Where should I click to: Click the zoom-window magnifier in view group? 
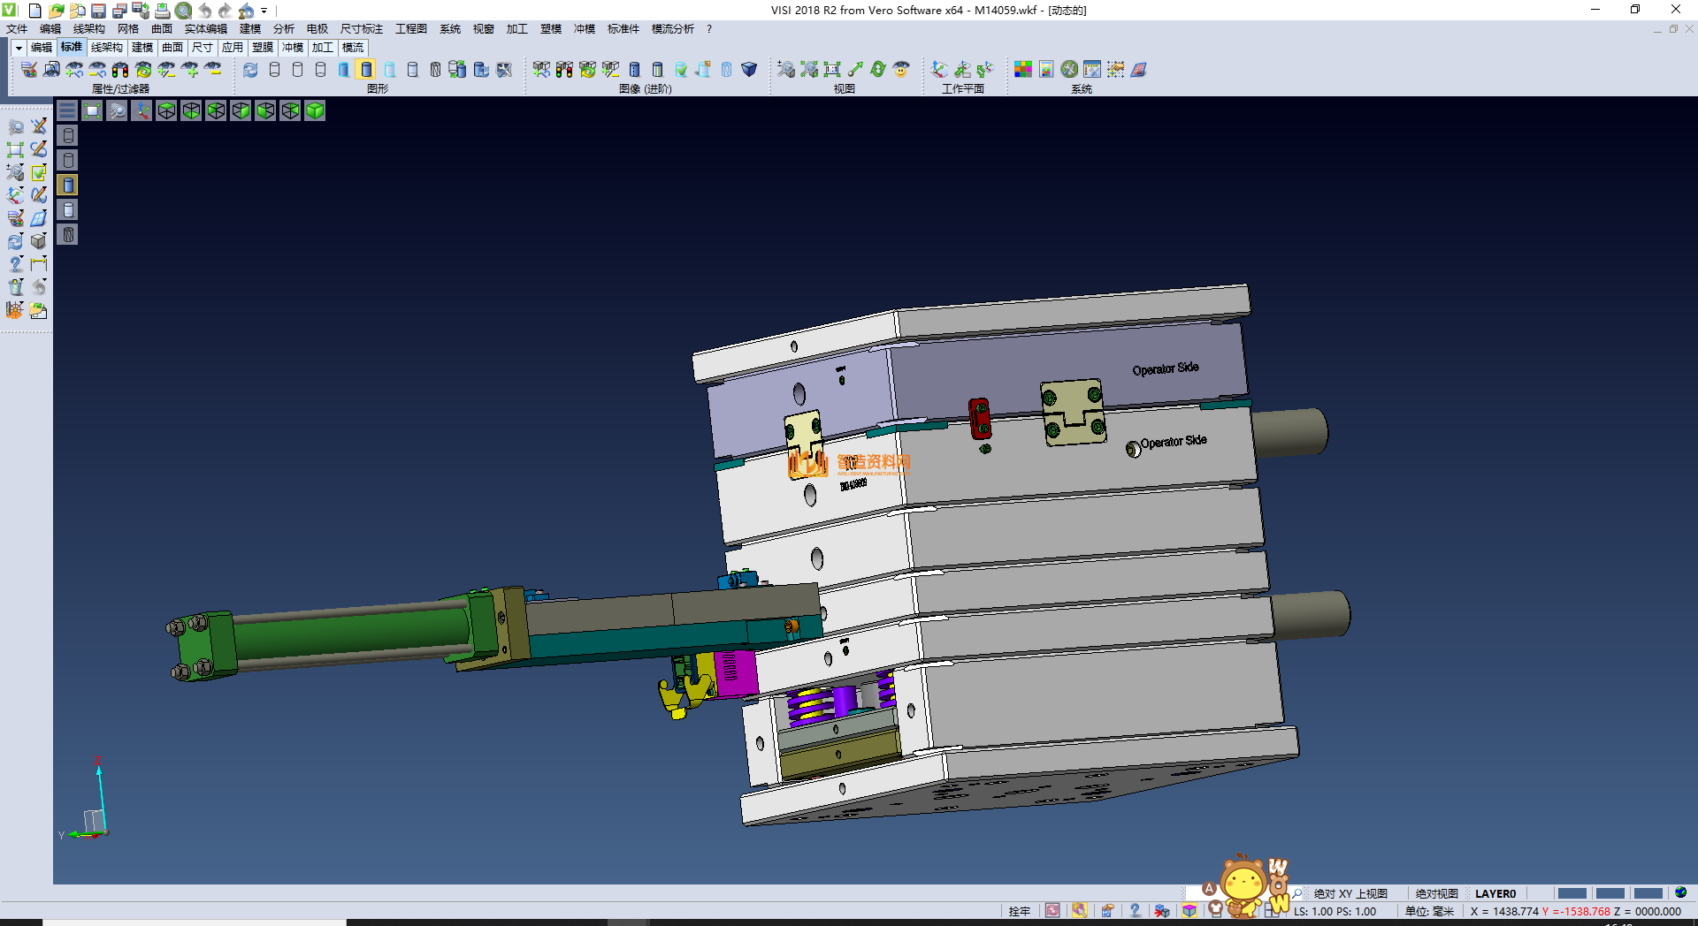click(x=785, y=69)
